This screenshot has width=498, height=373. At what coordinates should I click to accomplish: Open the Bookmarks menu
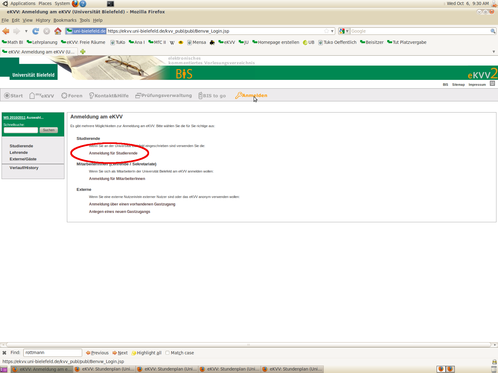(65, 20)
